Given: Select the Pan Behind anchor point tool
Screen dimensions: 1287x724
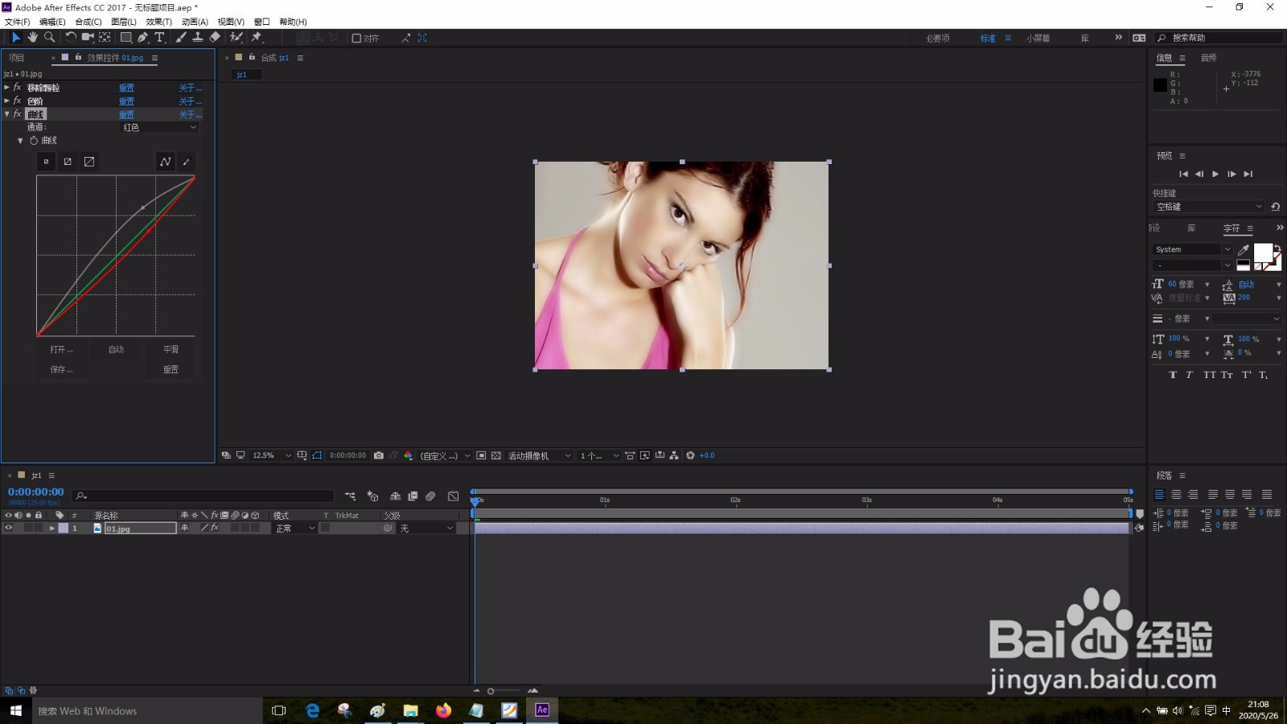Looking at the screenshot, I should pos(105,38).
